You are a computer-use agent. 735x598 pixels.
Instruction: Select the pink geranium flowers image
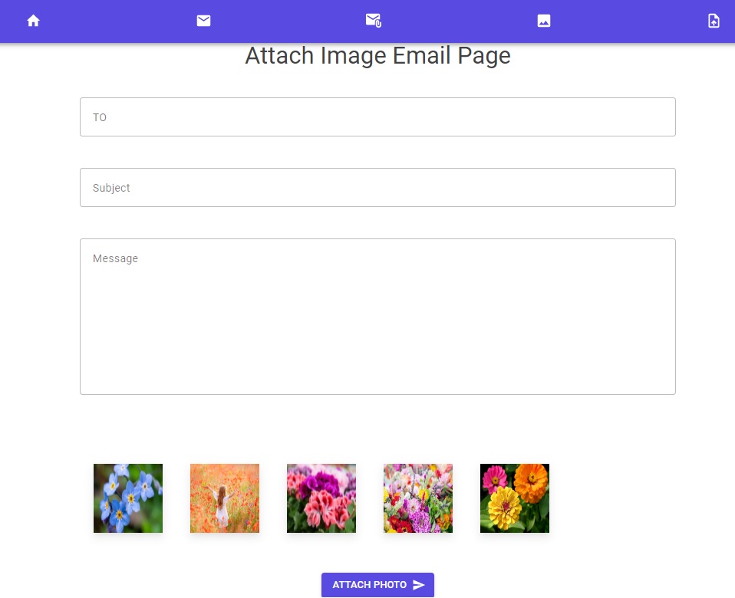(x=321, y=498)
